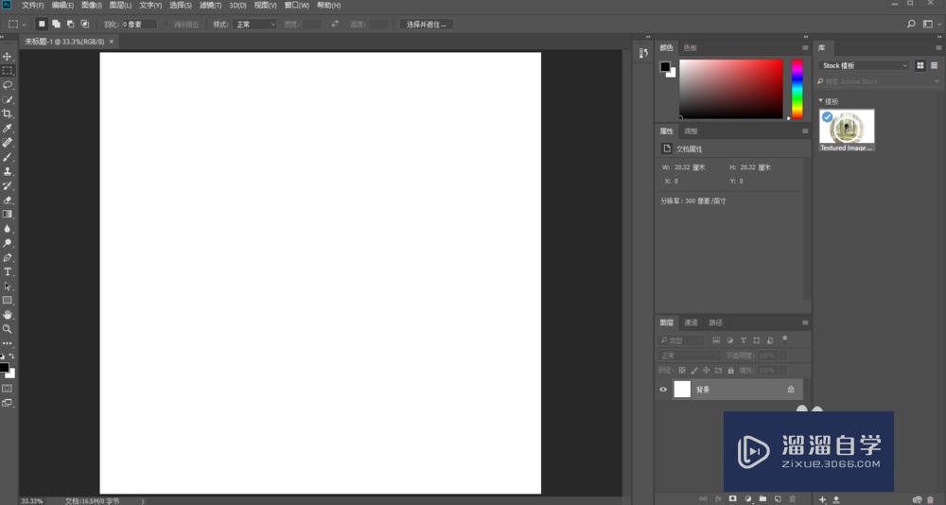
Task: Select the History Brush tool
Action: point(8,186)
